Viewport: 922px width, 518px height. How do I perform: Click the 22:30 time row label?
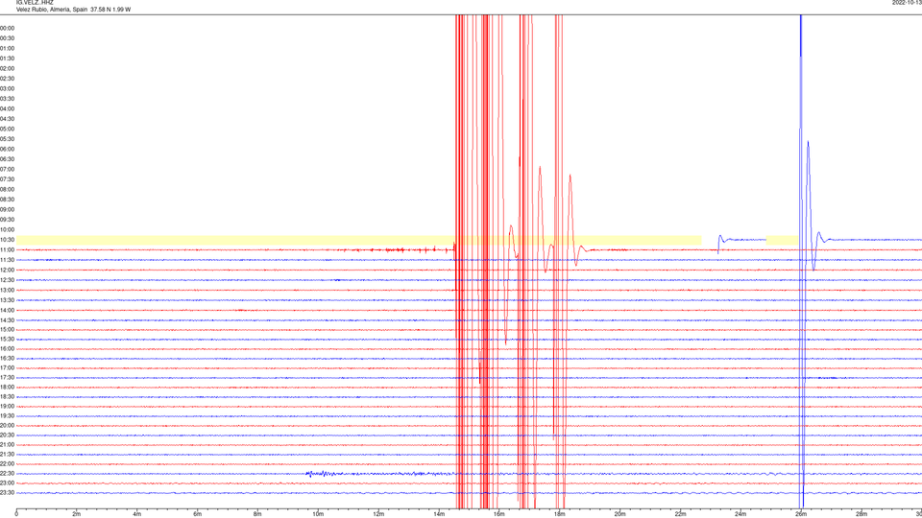click(x=7, y=473)
